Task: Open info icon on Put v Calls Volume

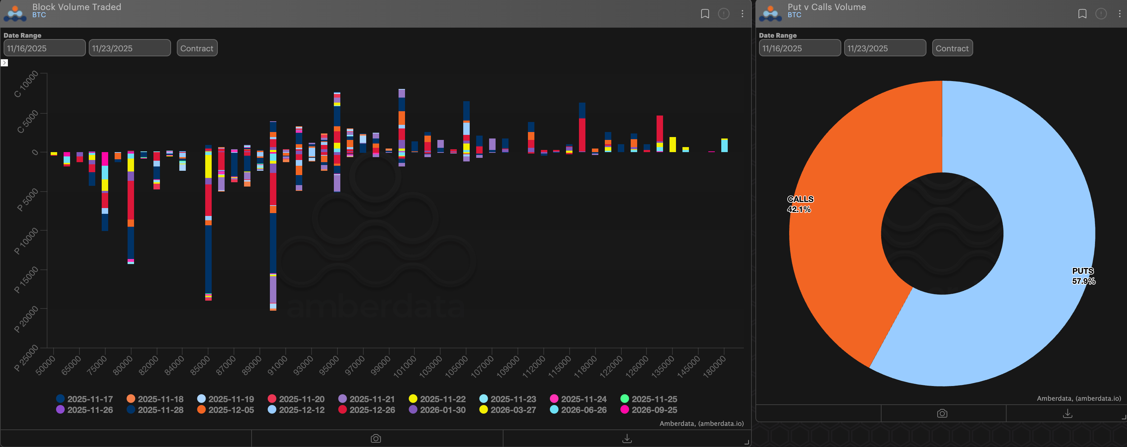Action: (x=1101, y=14)
